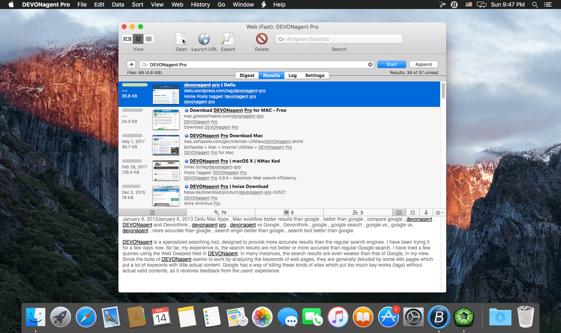Screen dimensions: 561x333
Task: Show the 74 links segment
Action: [221, 213]
